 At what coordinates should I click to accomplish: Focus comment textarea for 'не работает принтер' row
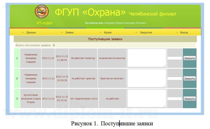coord(147,78)
